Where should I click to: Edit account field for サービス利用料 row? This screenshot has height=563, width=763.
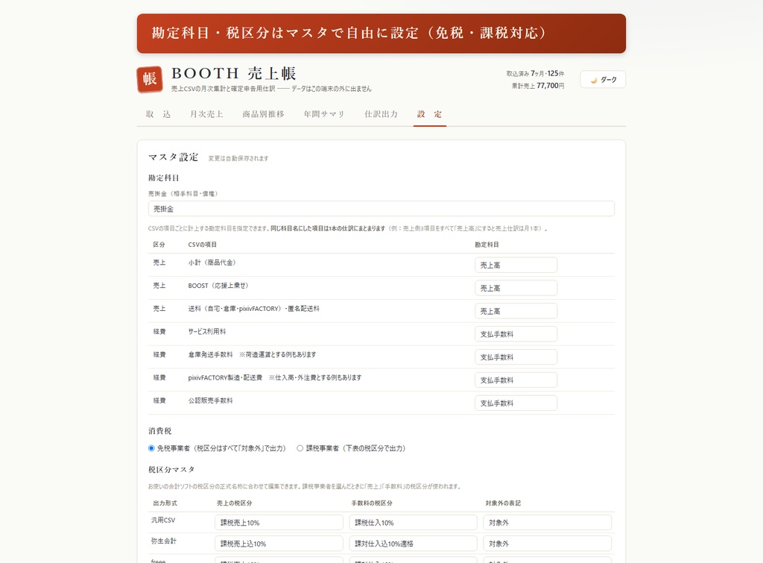[x=516, y=334]
